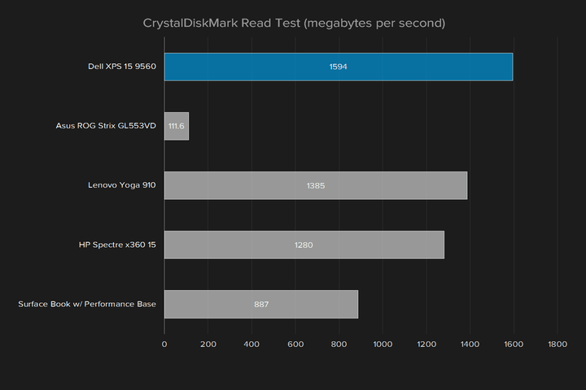Screen dimensions: 586x390
Task: Click the 1000 axis tick label
Action: tap(383, 344)
